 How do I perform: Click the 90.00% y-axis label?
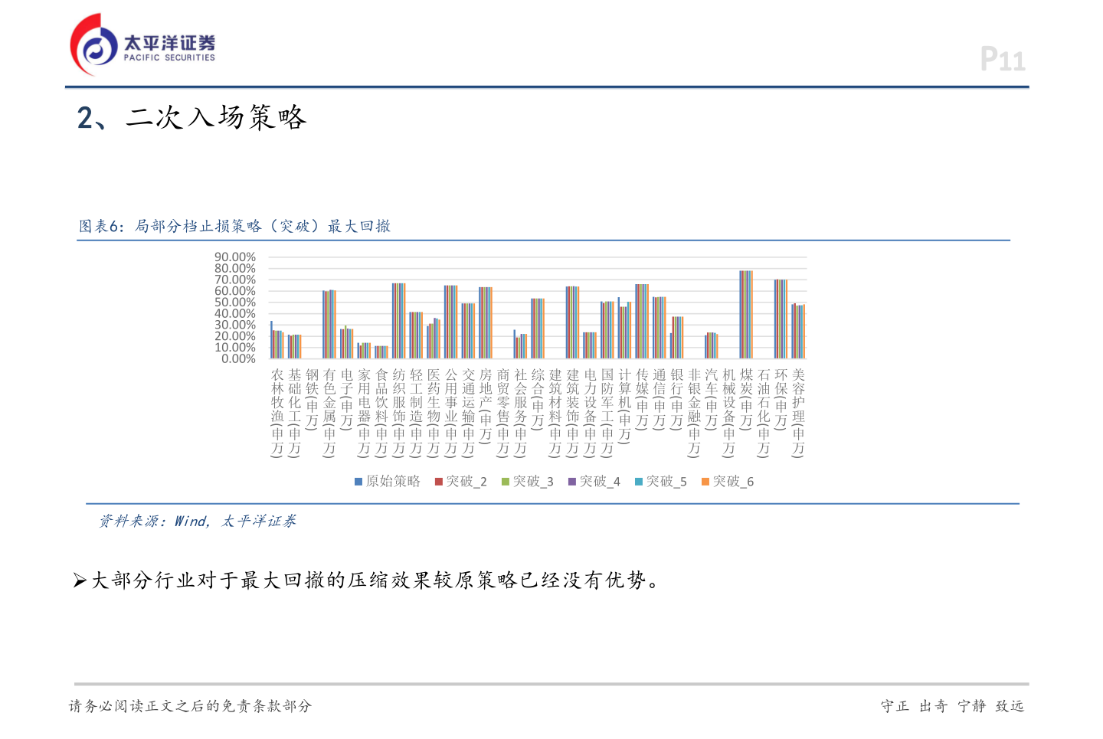coord(235,257)
